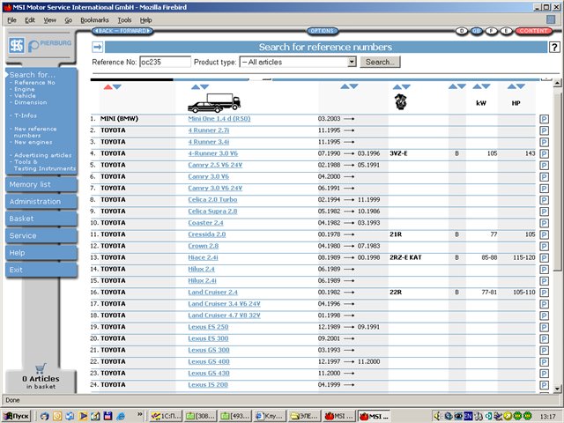Open P icon for Land Cruiser 2.4 row
This screenshot has height=423, width=564.
coord(544,293)
